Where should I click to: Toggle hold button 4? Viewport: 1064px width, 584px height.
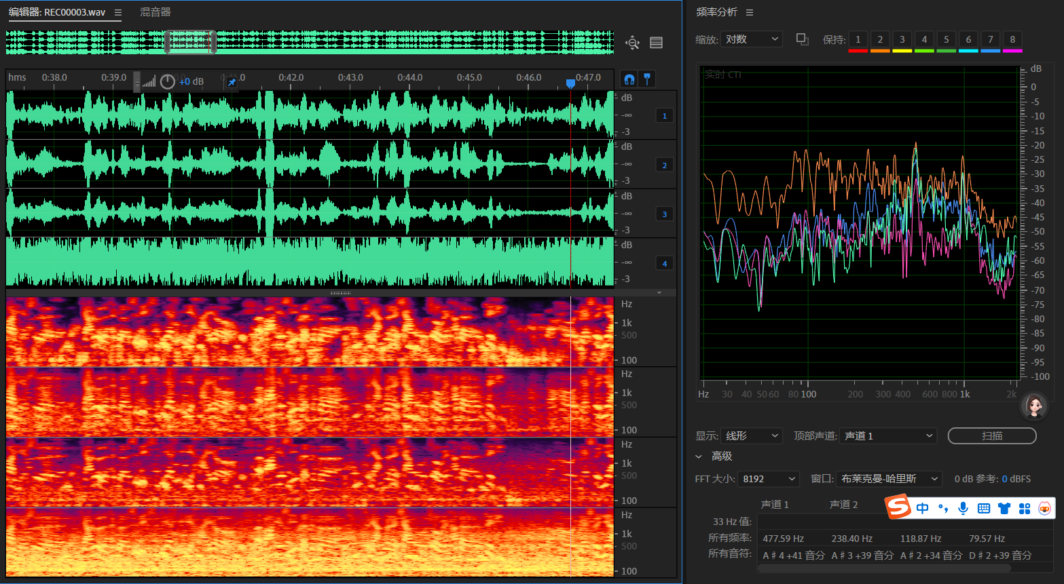(924, 39)
